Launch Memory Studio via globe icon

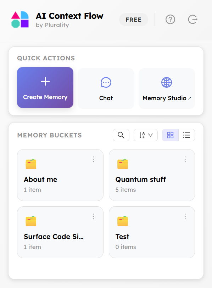[167, 82]
